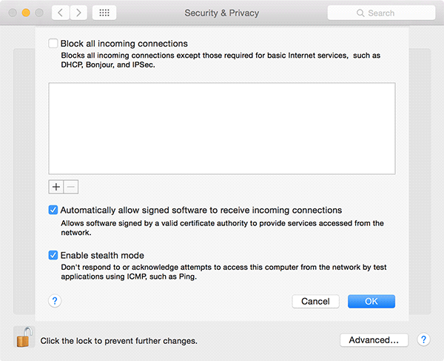Enable Block all incoming connections
The image size is (444, 361).
click(53, 44)
